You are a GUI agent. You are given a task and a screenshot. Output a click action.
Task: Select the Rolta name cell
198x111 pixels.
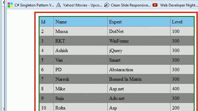[80, 107]
